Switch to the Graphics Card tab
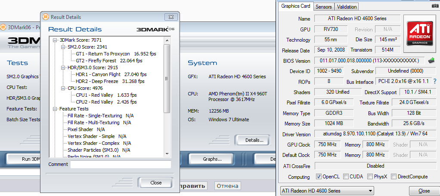Image resolution: width=440 pixels, height=196 pixels. tap(295, 6)
